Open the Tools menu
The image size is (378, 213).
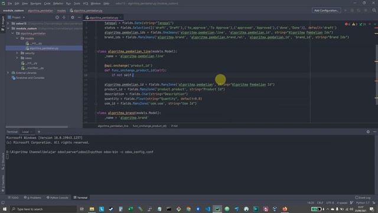point(77,4)
